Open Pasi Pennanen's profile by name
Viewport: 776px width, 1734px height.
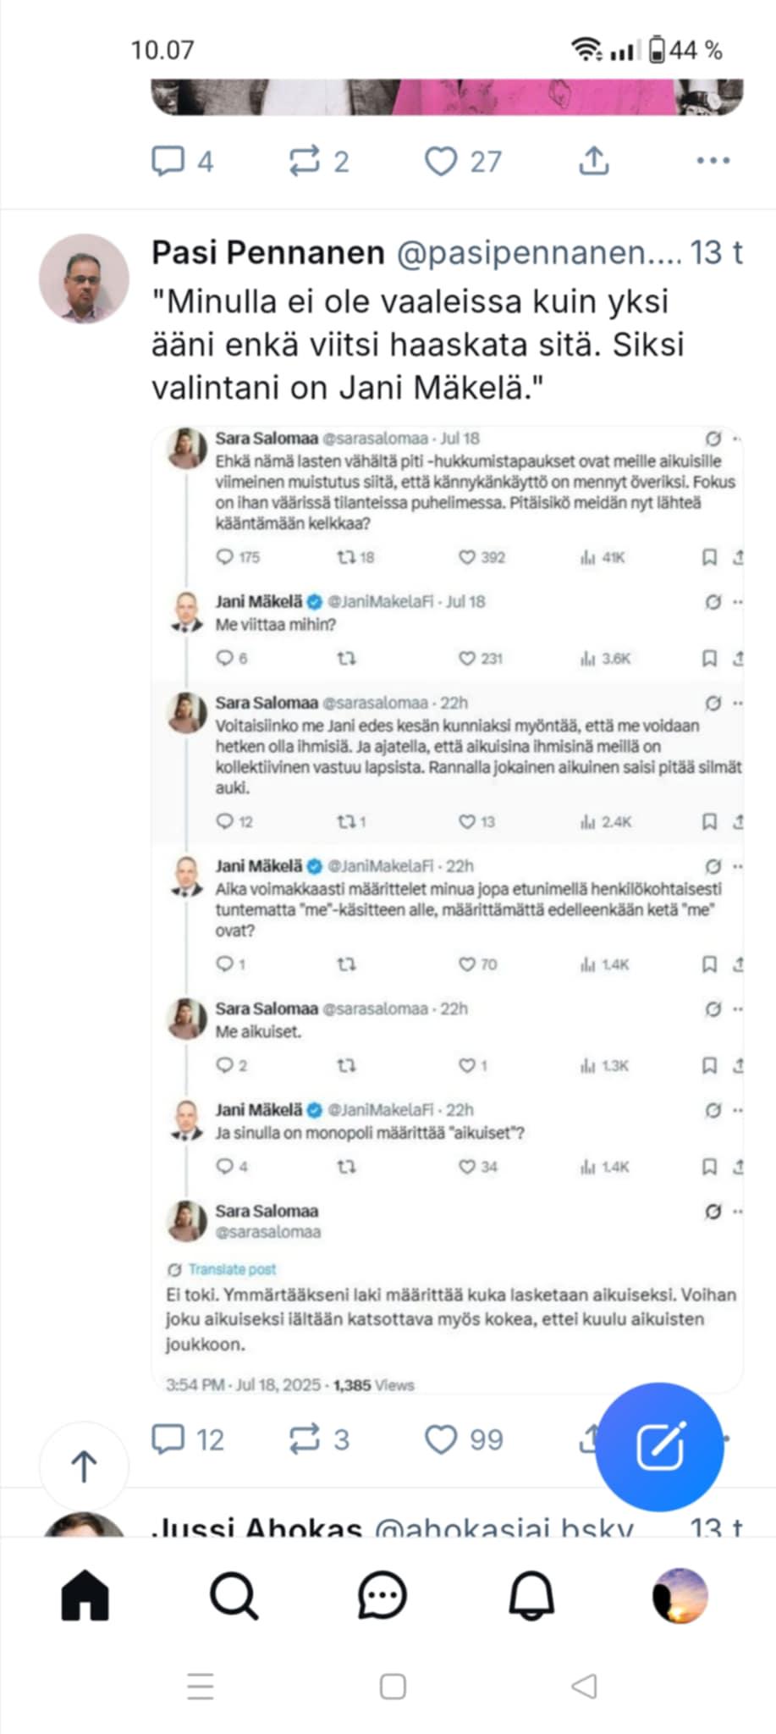[x=268, y=252]
